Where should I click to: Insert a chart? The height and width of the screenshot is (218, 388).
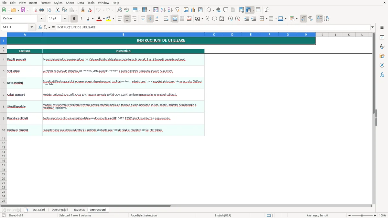pyautogui.click(x=193, y=10)
